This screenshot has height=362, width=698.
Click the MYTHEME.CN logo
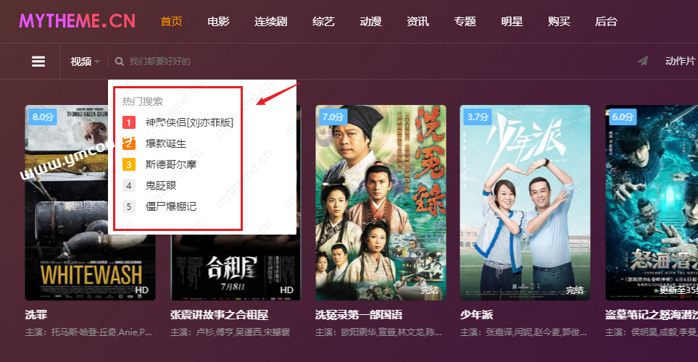coord(77,21)
